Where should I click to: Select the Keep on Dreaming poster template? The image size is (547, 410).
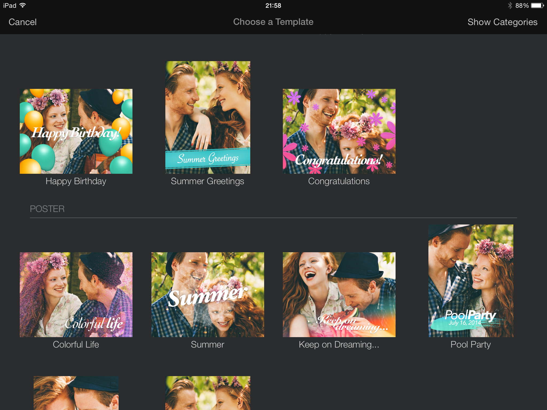click(x=339, y=295)
